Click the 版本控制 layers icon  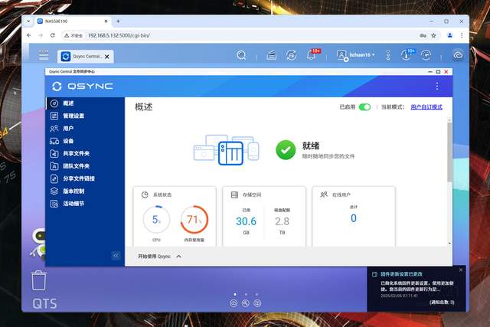tap(54, 191)
